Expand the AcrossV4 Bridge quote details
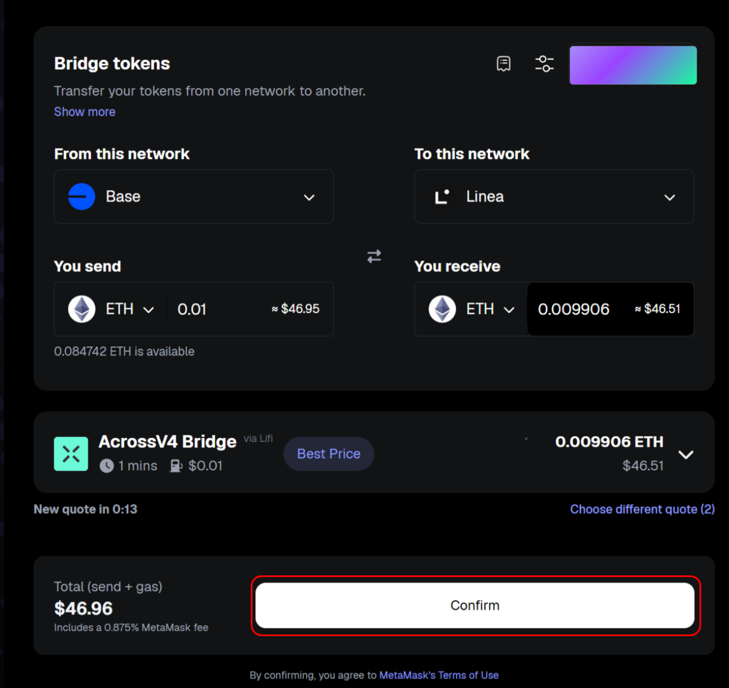This screenshot has height=688, width=729. tap(686, 454)
